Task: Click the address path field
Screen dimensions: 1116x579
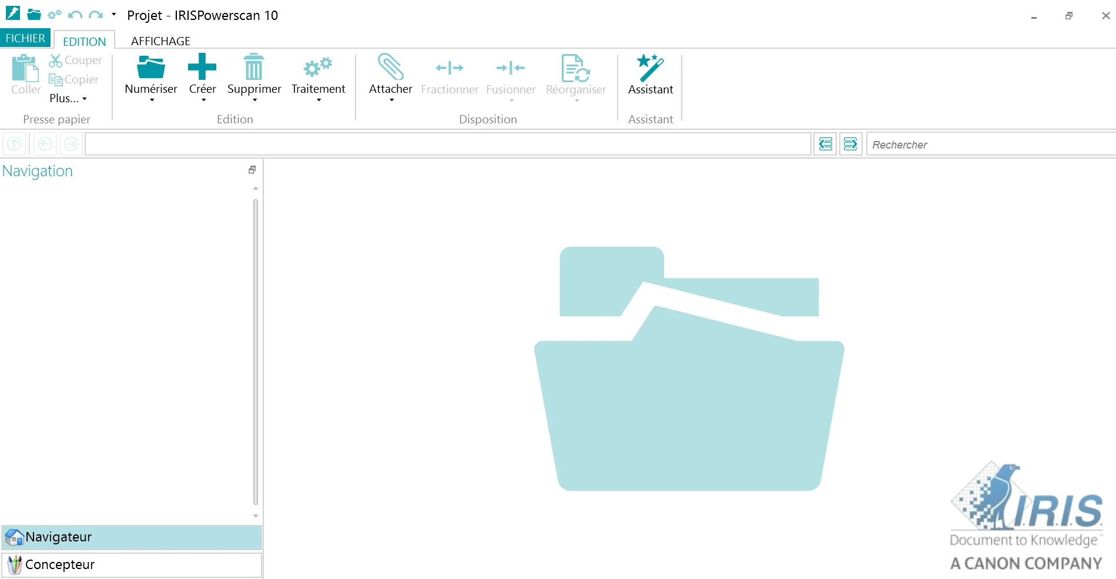Action: [448, 144]
